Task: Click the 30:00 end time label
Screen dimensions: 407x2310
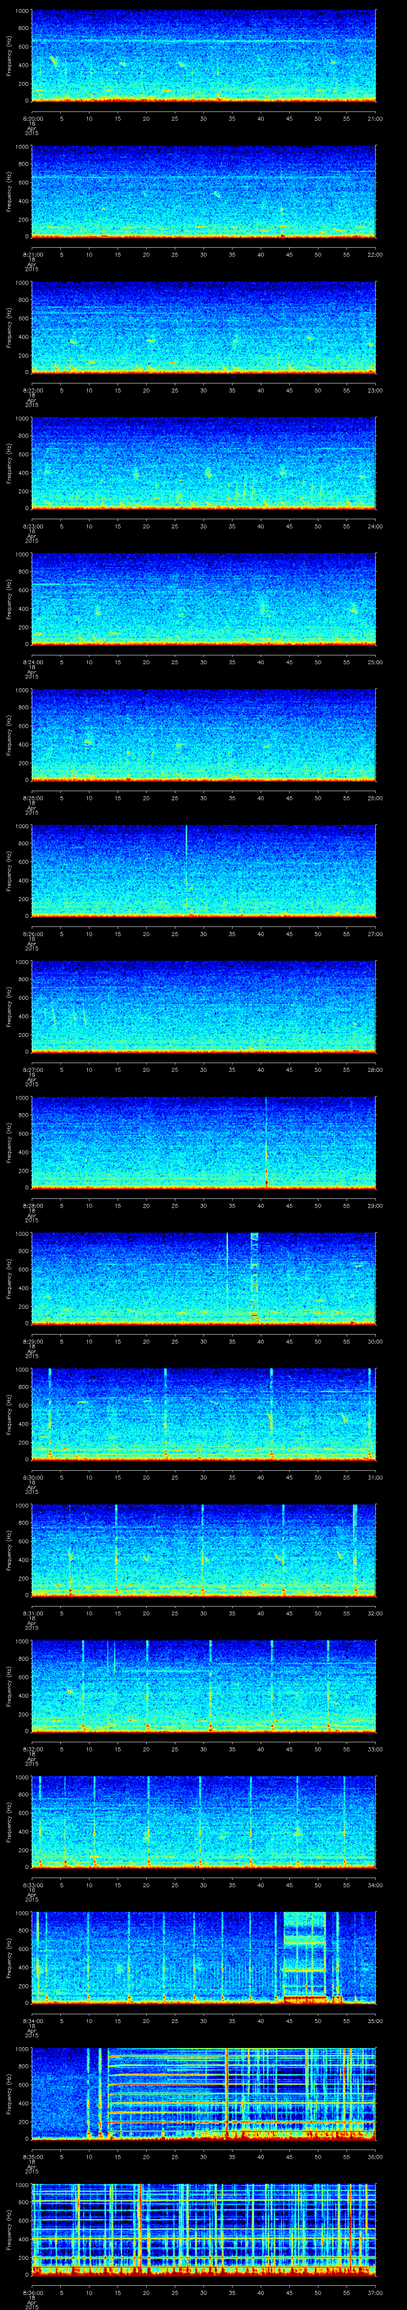Action: tap(376, 1341)
